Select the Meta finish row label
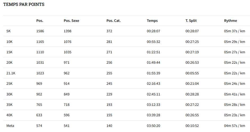250x132 pixels. click(x=10, y=126)
